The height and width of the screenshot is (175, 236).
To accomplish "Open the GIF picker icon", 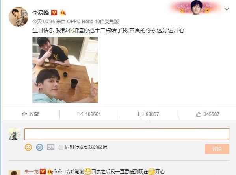I will click(39, 147).
